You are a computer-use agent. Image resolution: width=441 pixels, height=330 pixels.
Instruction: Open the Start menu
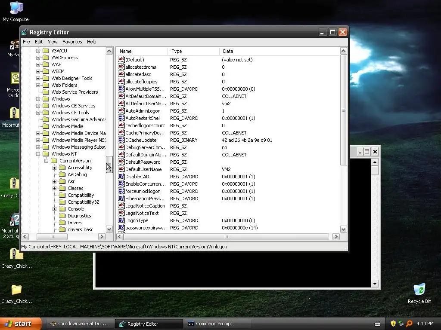click(x=21, y=324)
